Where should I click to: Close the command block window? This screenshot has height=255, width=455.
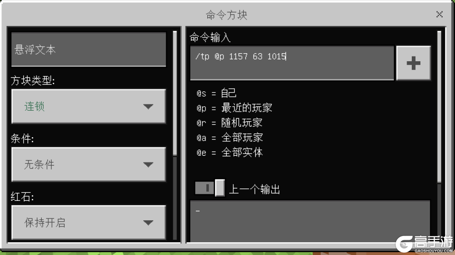coord(439,14)
